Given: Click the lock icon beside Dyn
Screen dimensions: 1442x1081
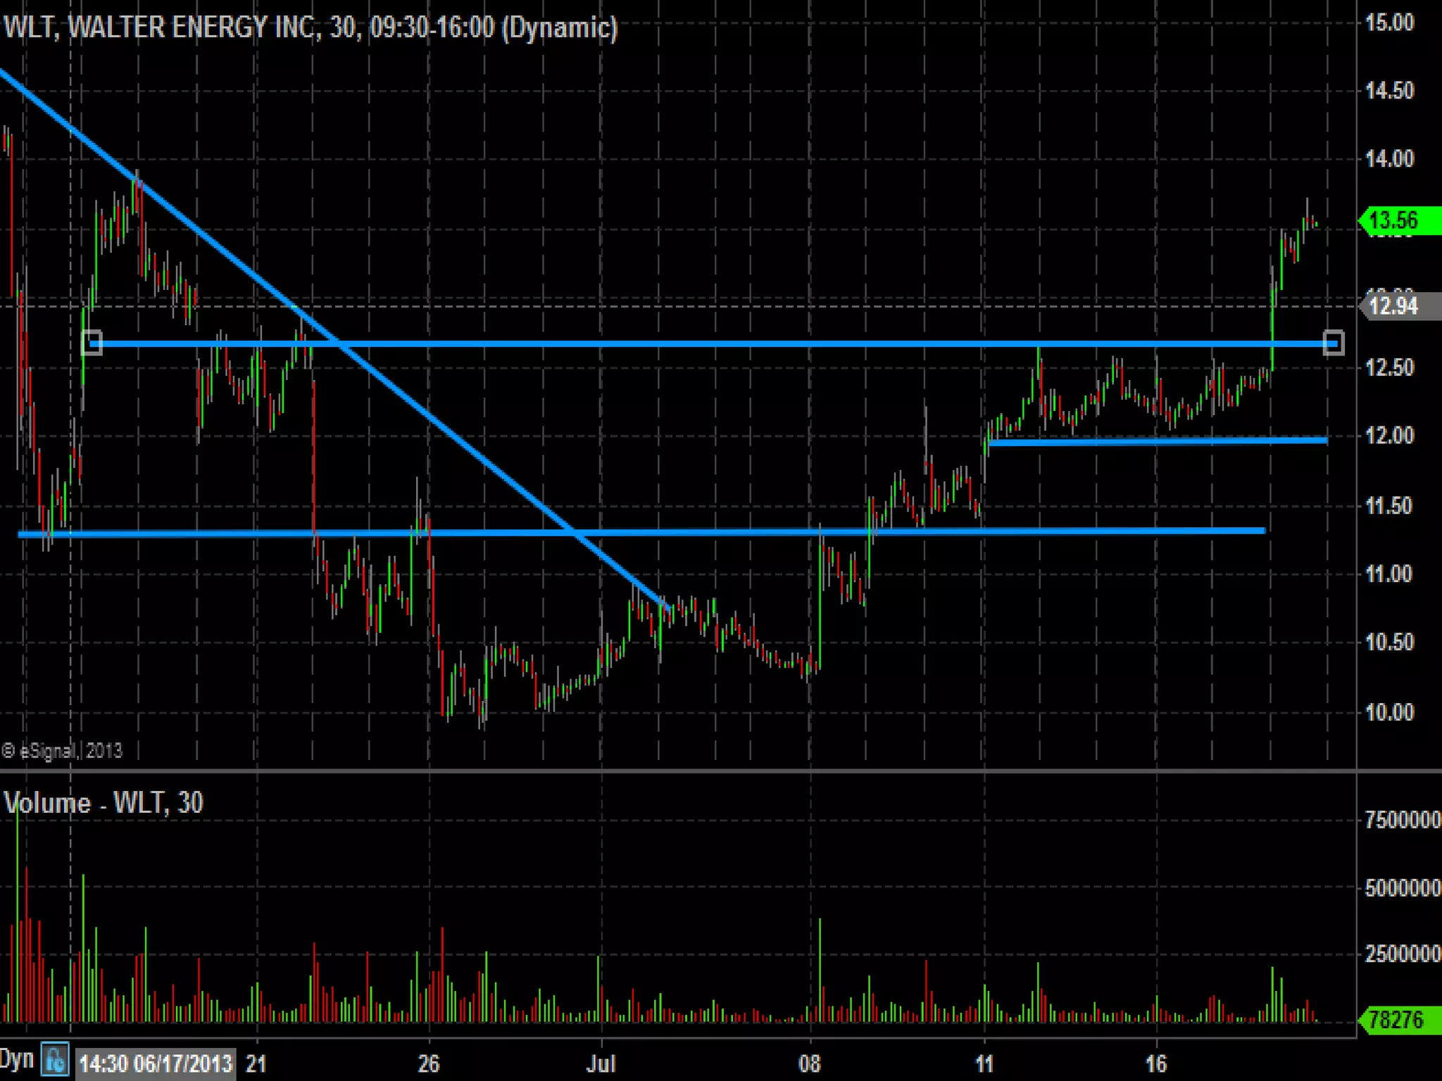Looking at the screenshot, I should click(x=55, y=1059).
